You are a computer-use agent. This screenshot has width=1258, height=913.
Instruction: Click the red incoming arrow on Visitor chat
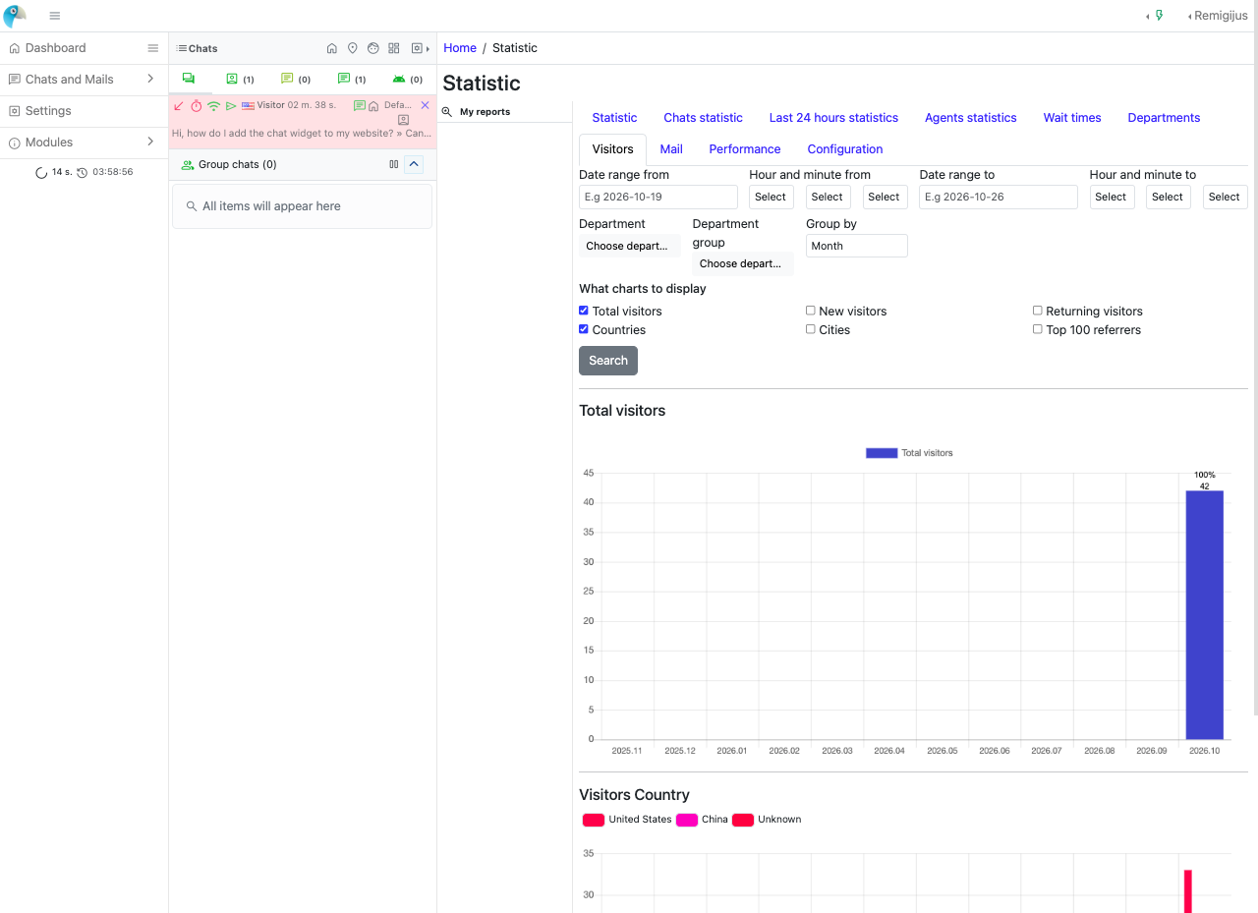point(179,105)
